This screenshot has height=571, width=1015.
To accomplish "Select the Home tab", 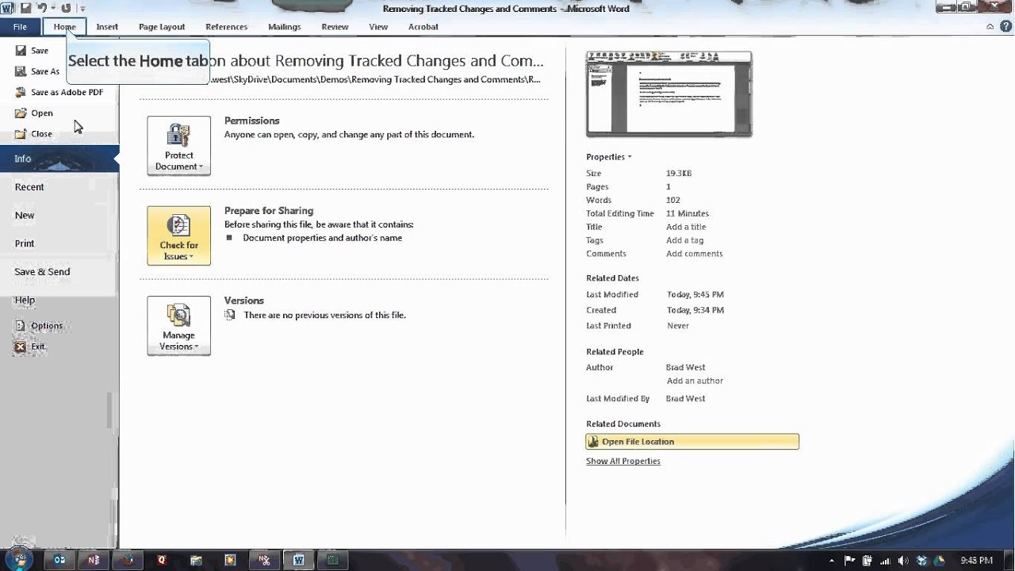I will pos(65,26).
